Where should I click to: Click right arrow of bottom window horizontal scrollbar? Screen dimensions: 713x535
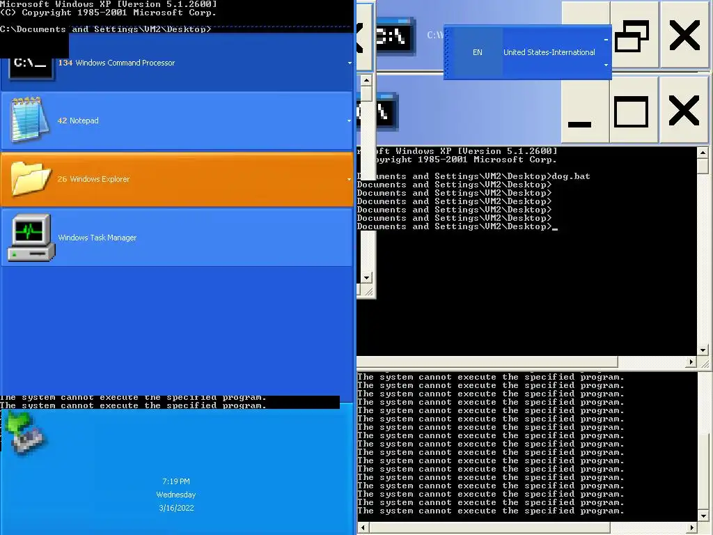point(691,528)
